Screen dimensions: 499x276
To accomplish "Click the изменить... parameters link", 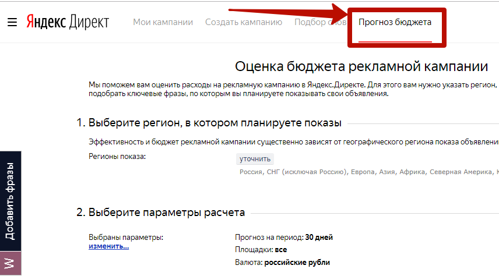I will [109, 246].
